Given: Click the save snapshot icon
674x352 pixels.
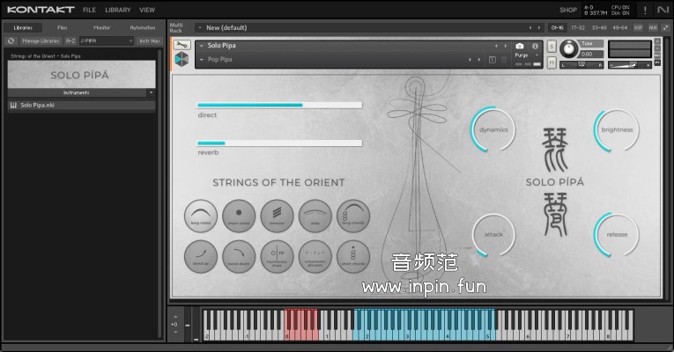Looking at the screenshot, I should [493, 60].
